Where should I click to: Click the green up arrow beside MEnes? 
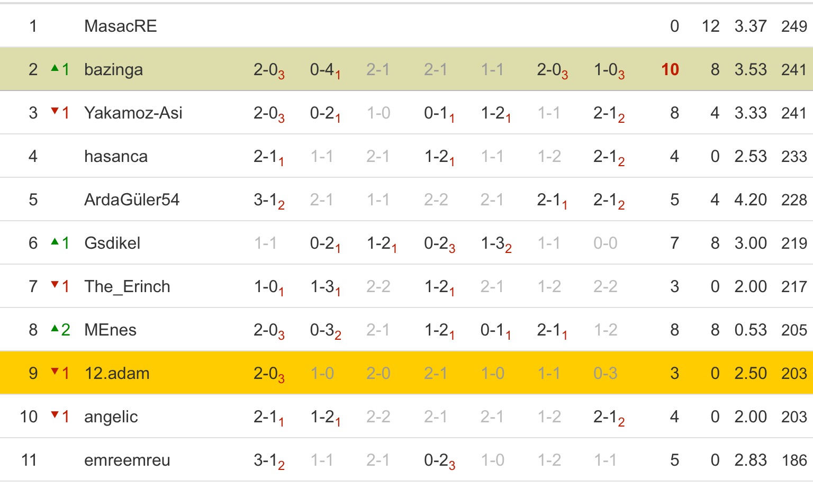tap(55, 329)
